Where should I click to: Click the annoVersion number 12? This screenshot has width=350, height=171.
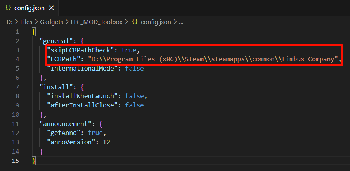[x=106, y=142]
